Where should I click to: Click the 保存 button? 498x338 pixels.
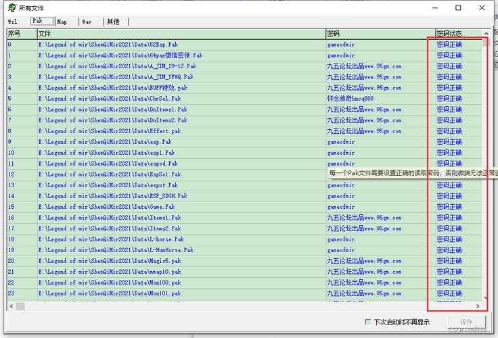click(x=466, y=322)
